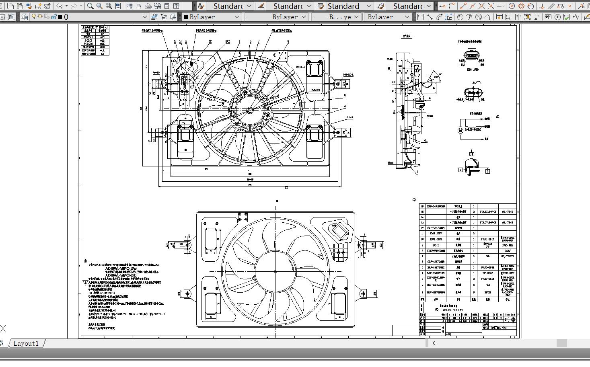Select the Midpoint object snap
The width and height of the screenshot is (590, 367).
[473, 6]
